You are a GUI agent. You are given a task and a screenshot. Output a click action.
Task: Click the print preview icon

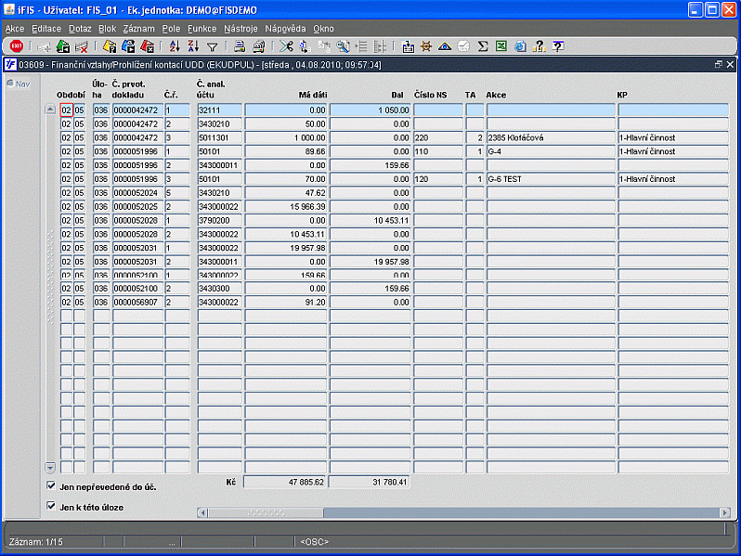258,46
